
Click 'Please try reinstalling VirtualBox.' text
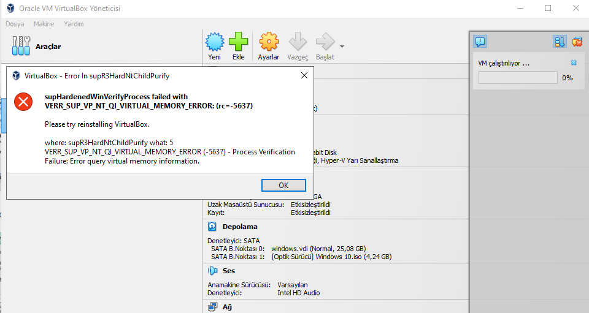tap(98, 124)
